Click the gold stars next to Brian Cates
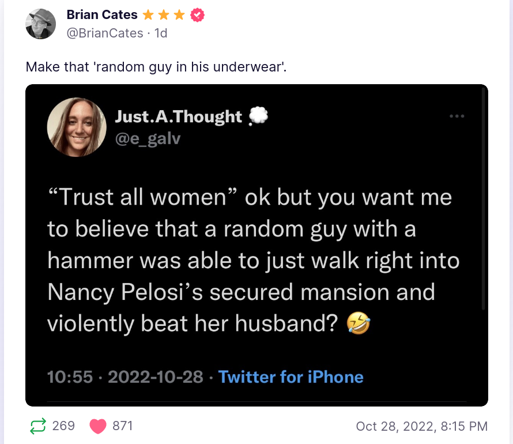The height and width of the screenshot is (444, 513). (x=164, y=15)
